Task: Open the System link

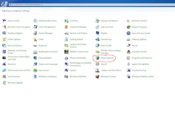Action: [x=73, y=70]
